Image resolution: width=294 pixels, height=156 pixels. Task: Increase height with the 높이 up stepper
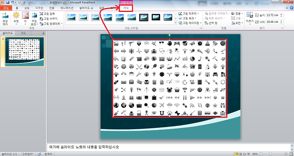(281, 14)
